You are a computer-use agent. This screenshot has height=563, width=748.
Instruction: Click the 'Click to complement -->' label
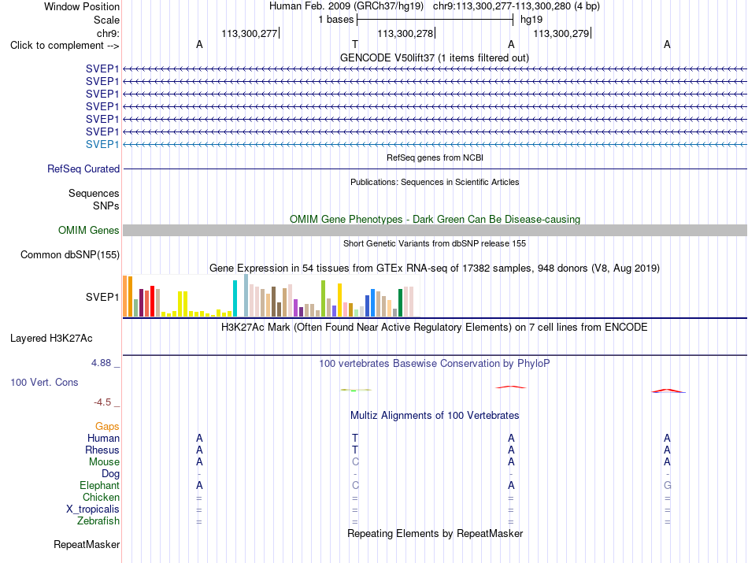[x=65, y=46]
